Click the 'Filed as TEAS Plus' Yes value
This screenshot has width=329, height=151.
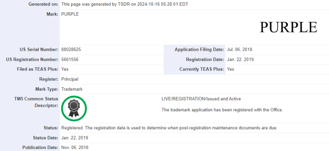point(65,69)
